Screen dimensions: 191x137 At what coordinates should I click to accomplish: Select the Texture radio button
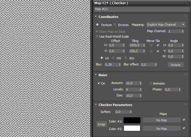coord(98,25)
